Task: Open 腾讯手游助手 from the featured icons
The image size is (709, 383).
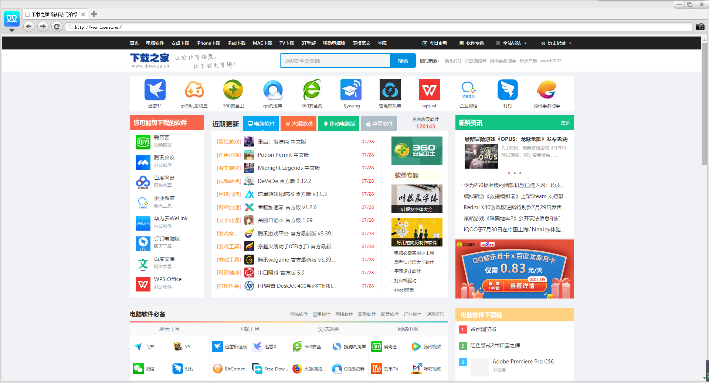Action: 546,90
